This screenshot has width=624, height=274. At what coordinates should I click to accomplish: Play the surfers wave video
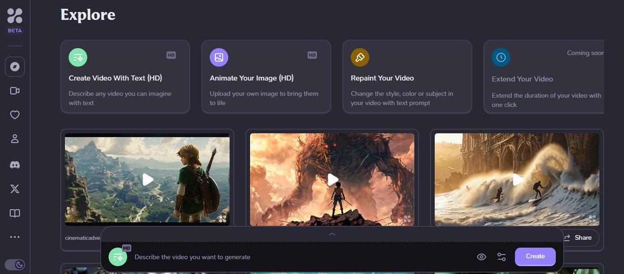pos(518,180)
